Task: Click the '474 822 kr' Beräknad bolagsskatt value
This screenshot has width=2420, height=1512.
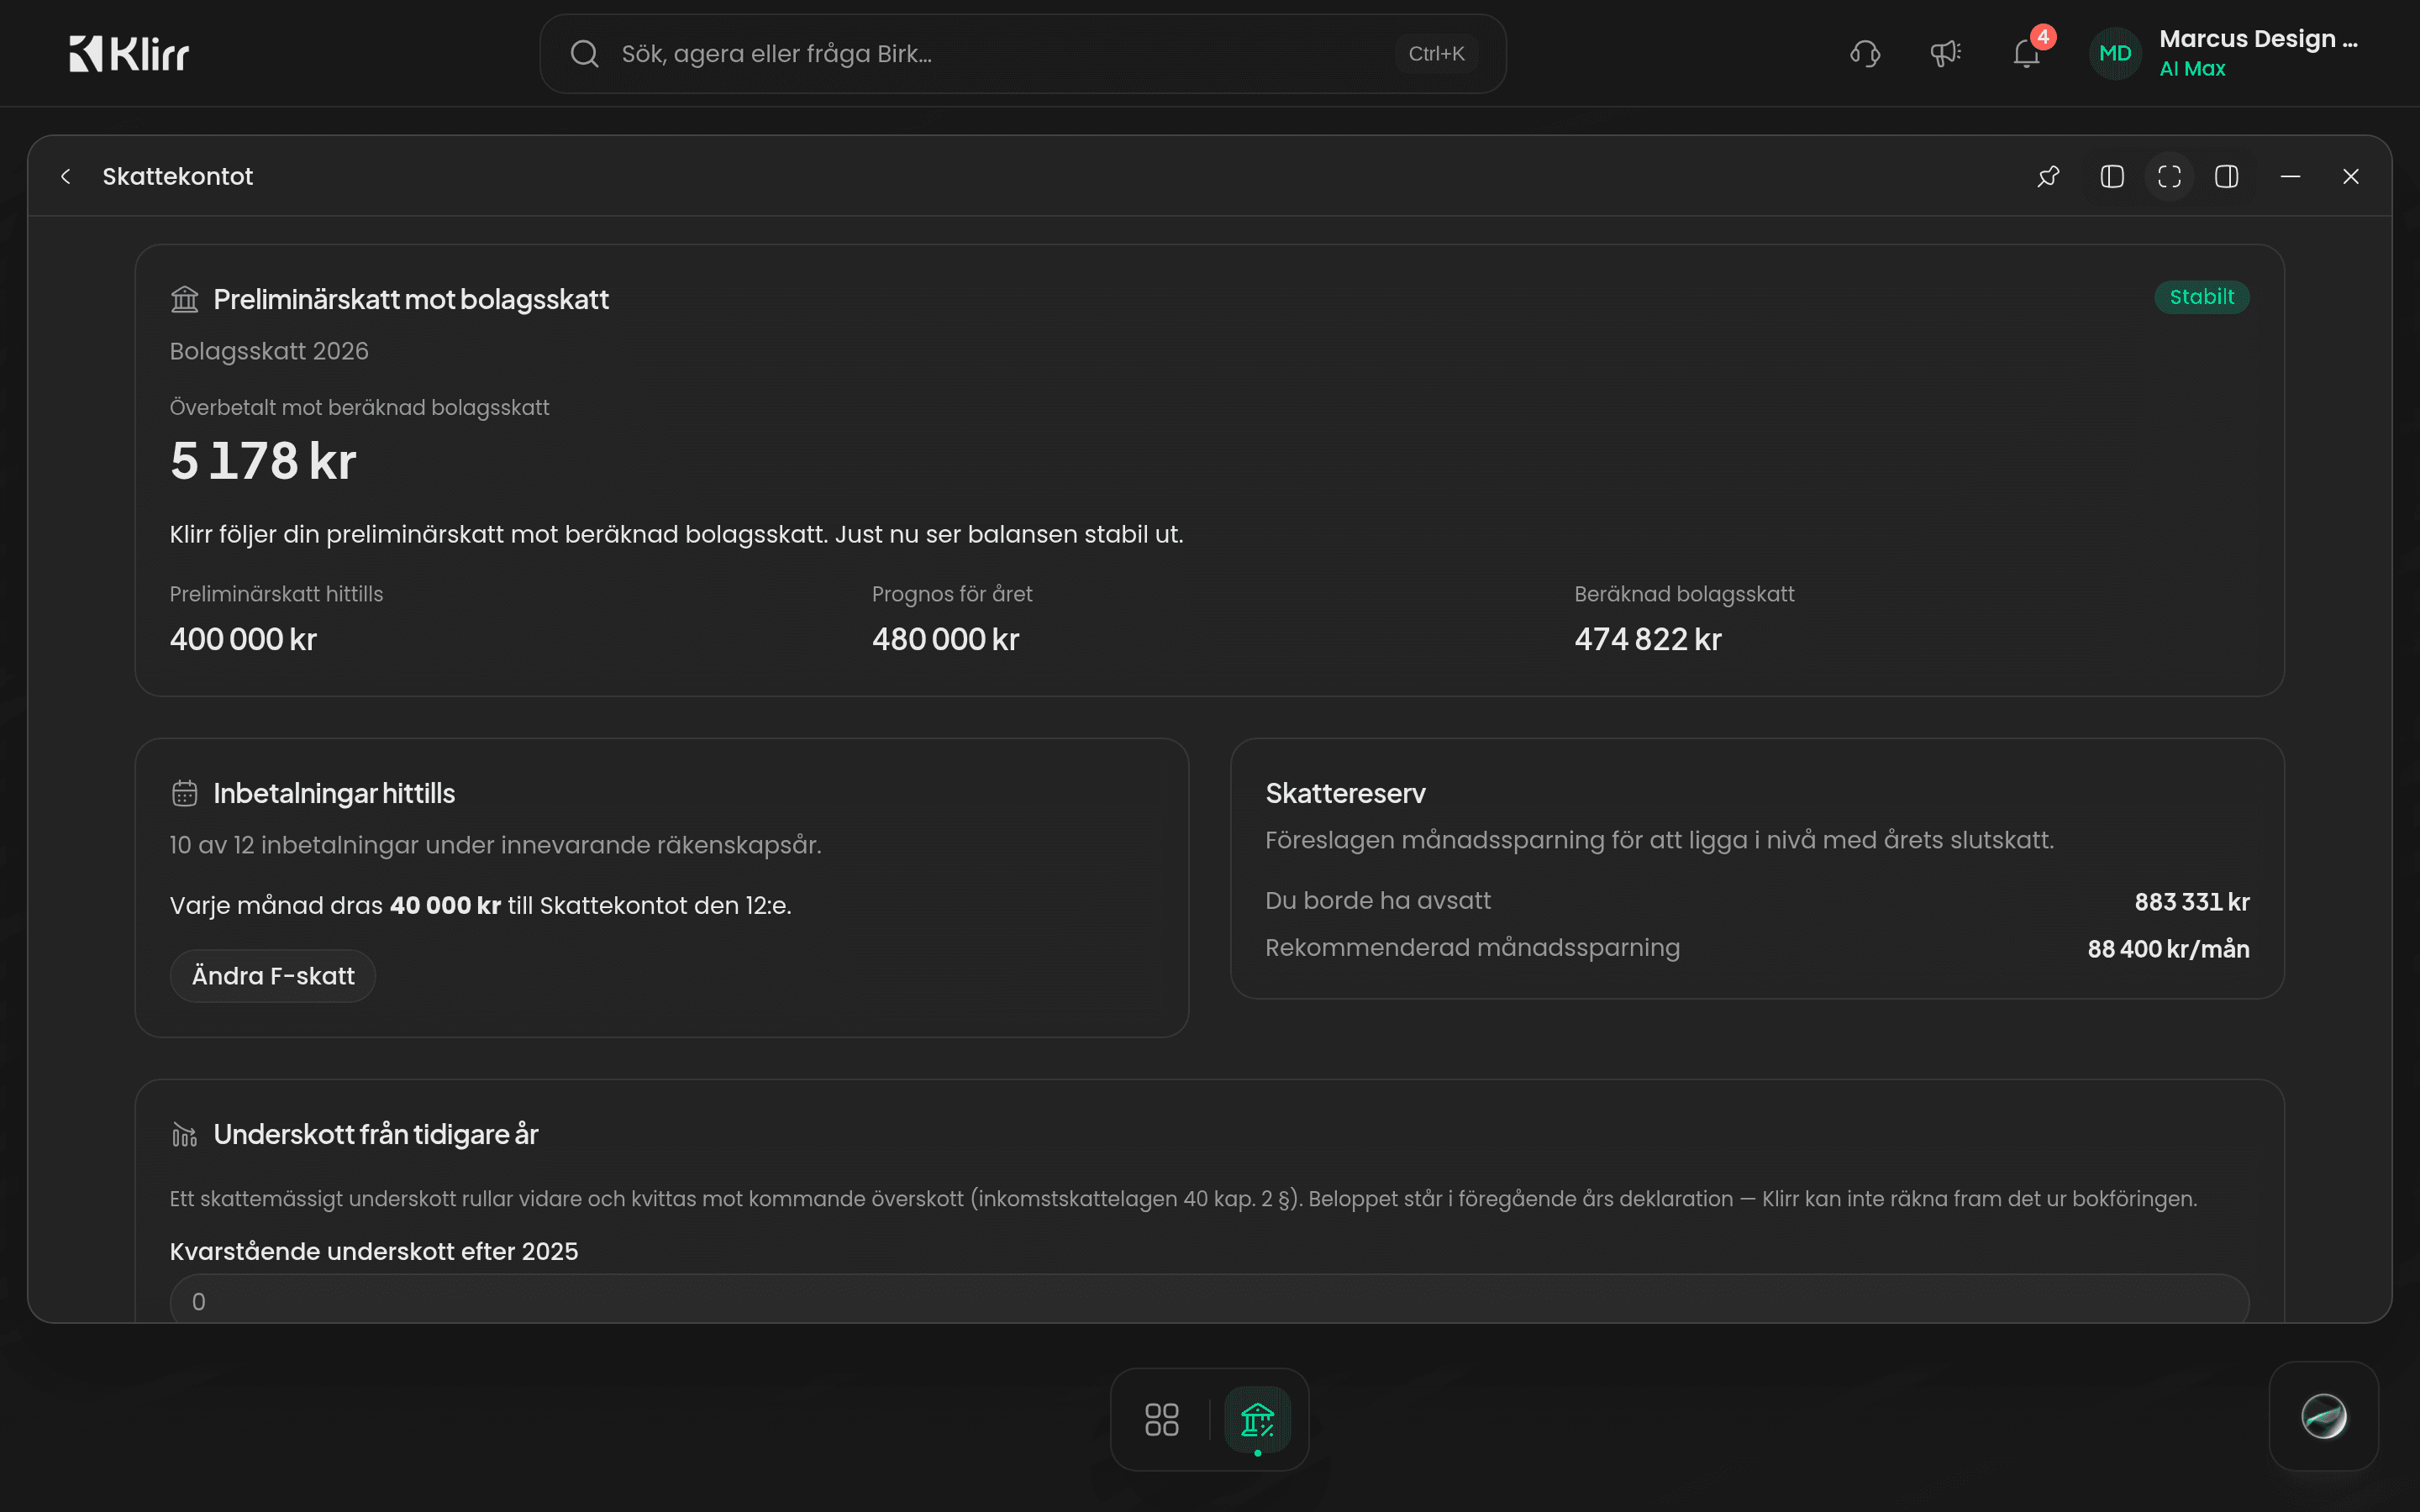Action: click(x=1648, y=639)
